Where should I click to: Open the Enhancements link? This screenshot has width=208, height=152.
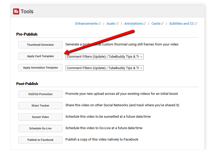pyautogui.click(x=86, y=24)
